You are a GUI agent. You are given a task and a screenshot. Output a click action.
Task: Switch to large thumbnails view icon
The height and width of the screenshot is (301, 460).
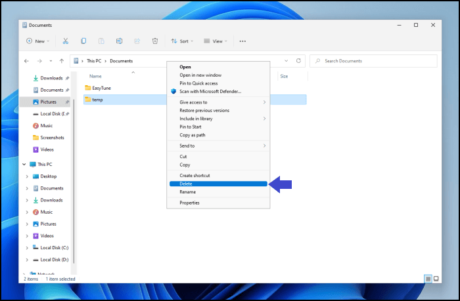point(436,279)
